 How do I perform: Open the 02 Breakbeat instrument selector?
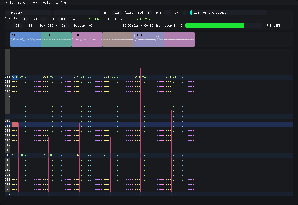click(93, 19)
